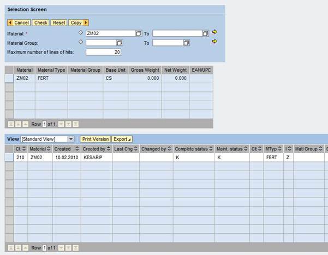Screen dimensions: 328x255
Task: Sort by Maint. status column
Action: pos(246,149)
